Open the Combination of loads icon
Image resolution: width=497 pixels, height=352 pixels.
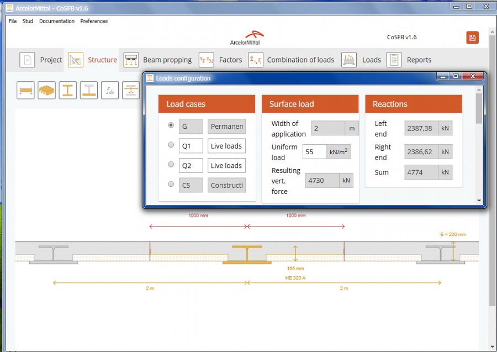[x=256, y=60]
